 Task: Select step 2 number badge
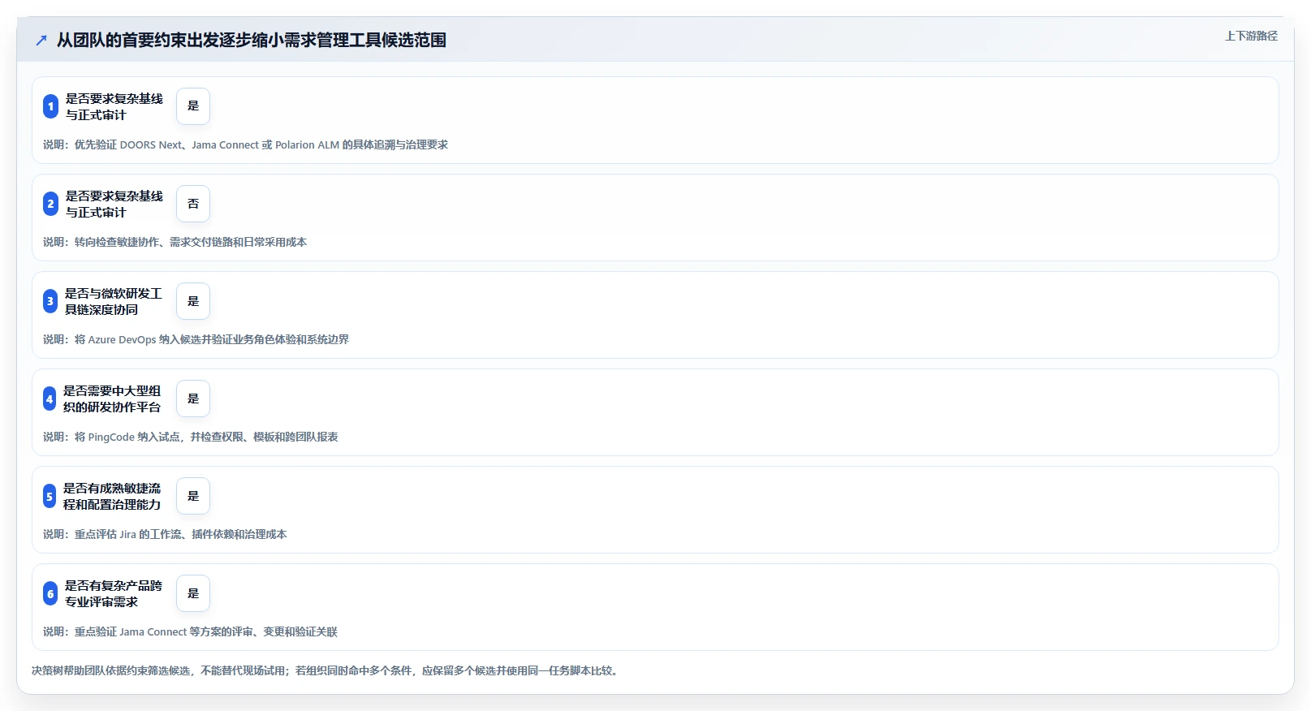coord(50,204)
